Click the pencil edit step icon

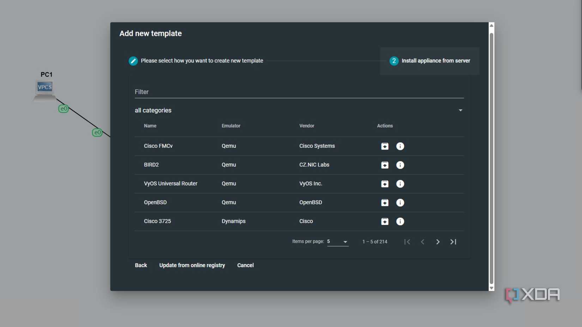[x=133, y=61]
